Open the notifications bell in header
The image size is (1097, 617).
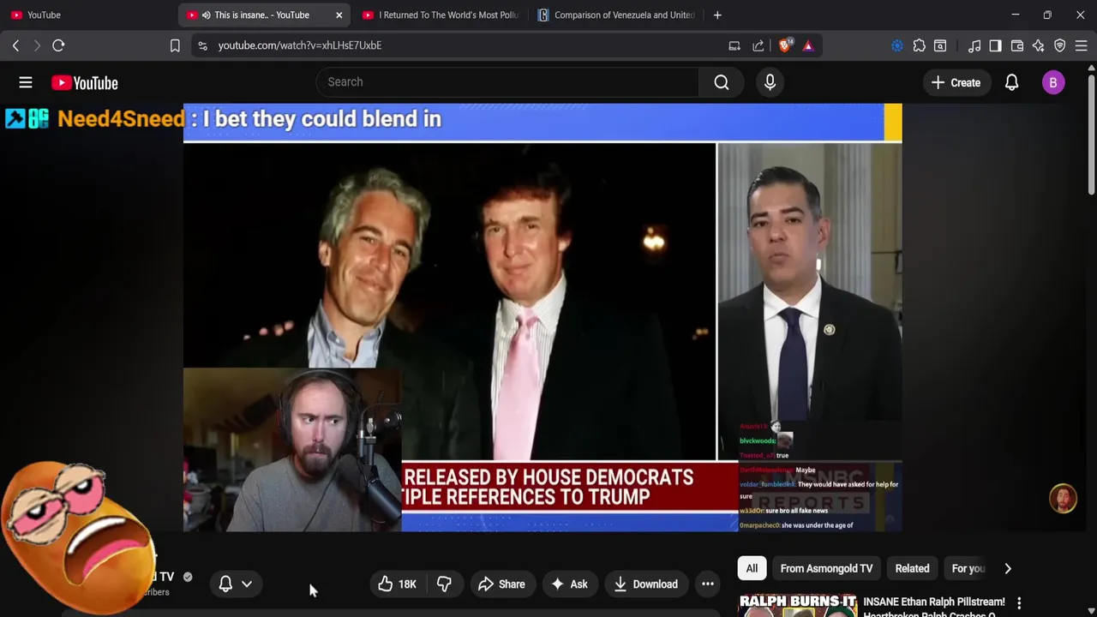1011,82
